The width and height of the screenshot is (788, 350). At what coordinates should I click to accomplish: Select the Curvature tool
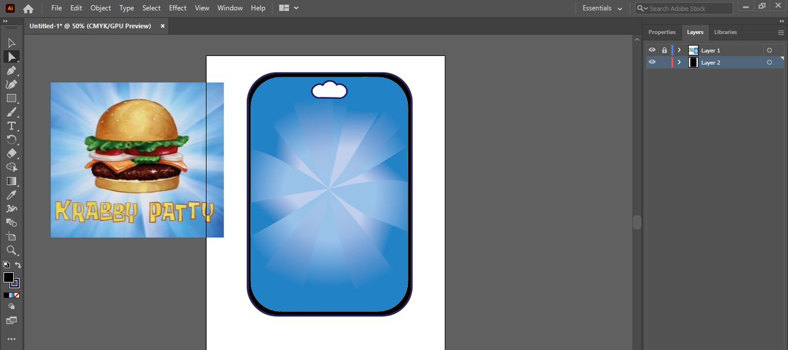point(12,84)
